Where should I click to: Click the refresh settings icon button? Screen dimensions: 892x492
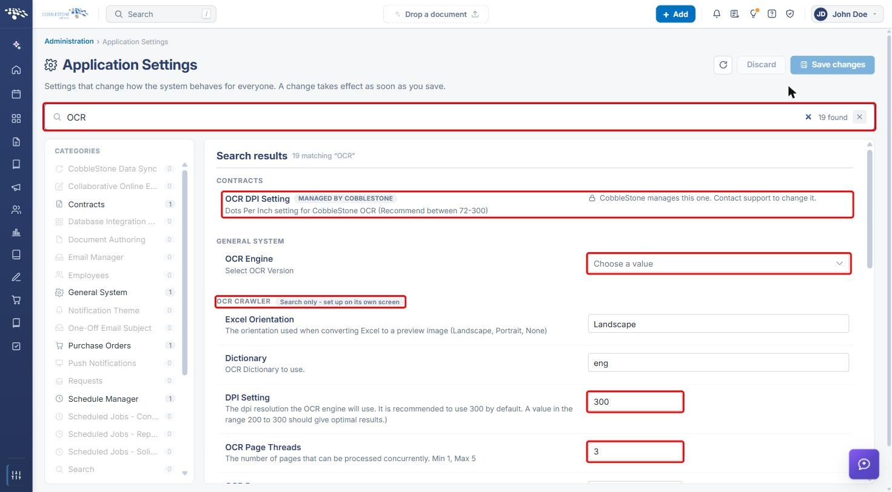tap(723, 65)
